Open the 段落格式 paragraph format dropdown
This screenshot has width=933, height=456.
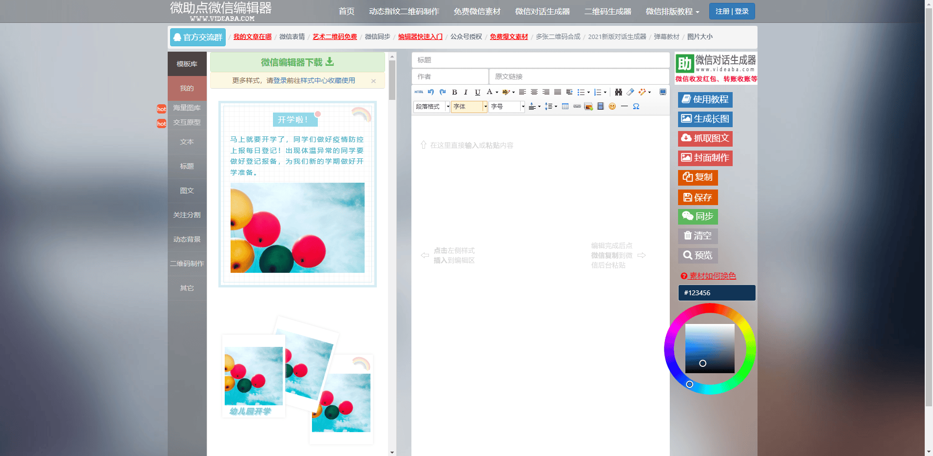pyautogui.click(x=431, y=107)
